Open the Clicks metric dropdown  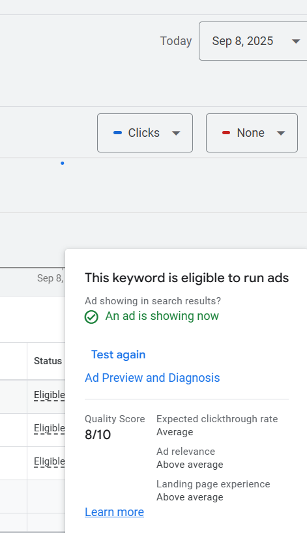point(145,133)
